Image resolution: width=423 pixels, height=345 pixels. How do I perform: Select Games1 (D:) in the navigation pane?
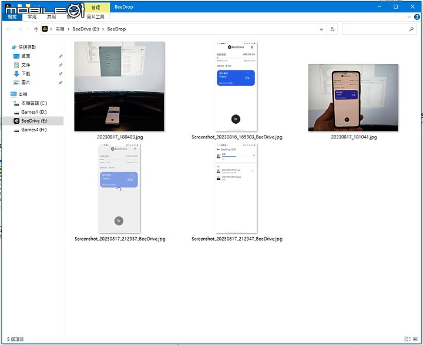pos(34,112)
